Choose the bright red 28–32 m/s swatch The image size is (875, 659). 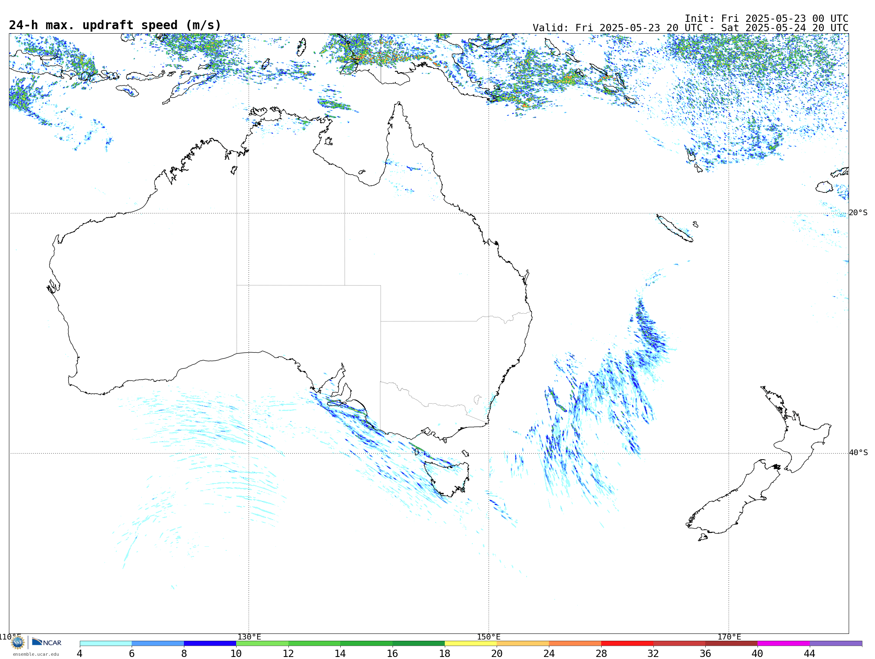pyautogui.click(x=627, y=644)
